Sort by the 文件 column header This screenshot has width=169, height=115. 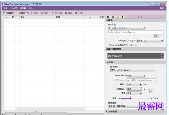pos(37,17)
